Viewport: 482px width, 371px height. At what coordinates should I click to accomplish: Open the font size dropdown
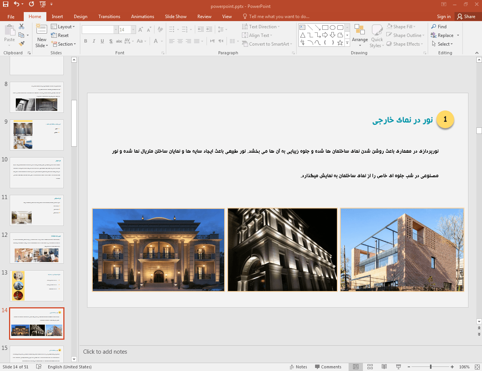click(133, 29)
